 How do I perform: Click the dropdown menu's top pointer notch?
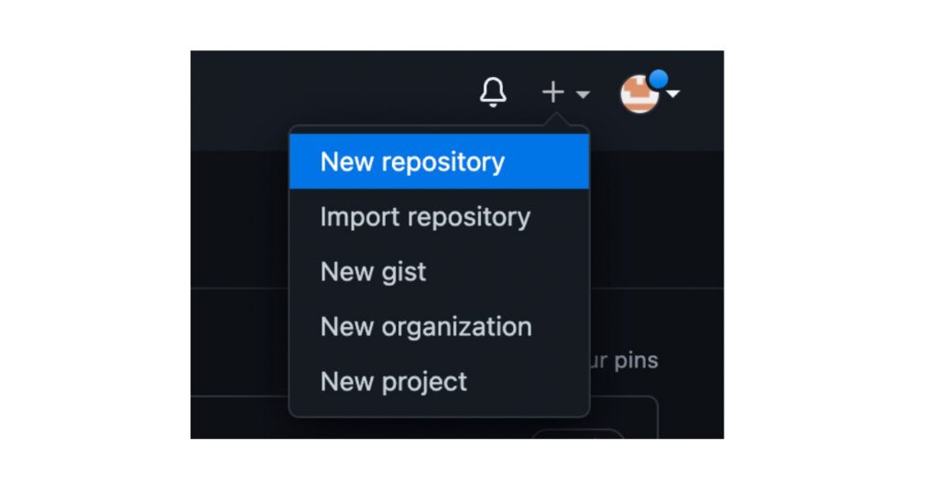[x=556, y=119]
